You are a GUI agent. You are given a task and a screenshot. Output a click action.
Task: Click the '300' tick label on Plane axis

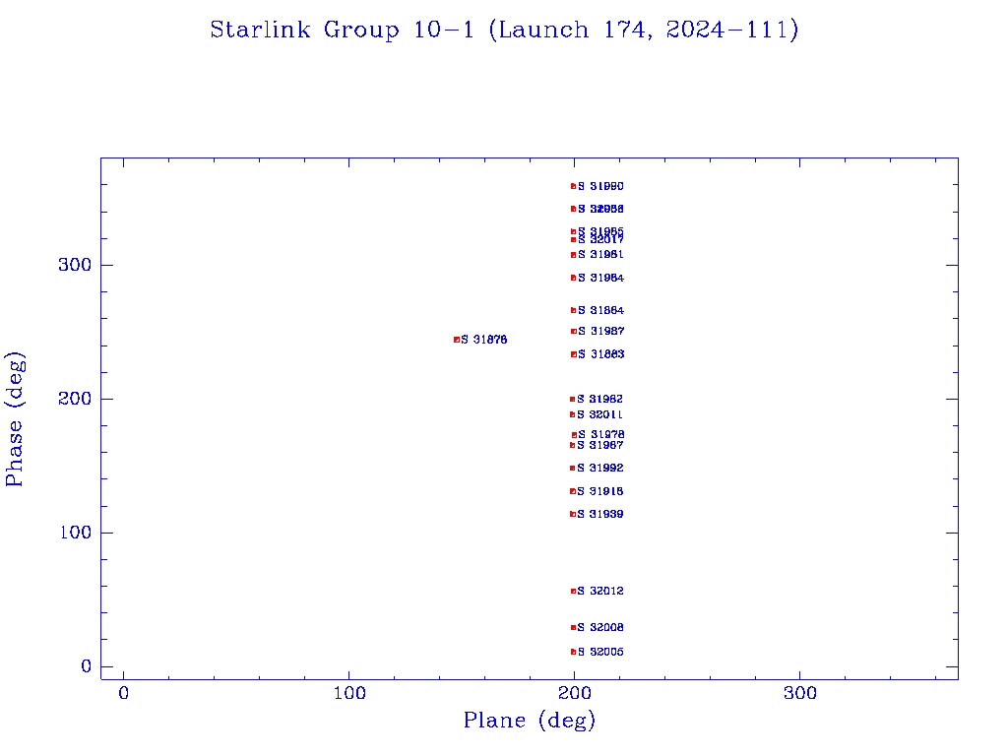pyautogui.click(x=800, y=693)
